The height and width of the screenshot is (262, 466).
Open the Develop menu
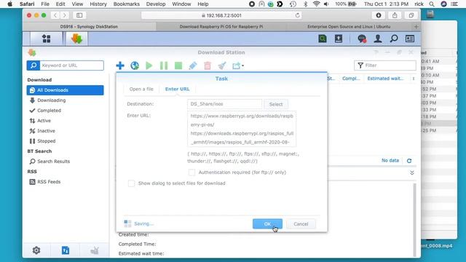156,4
